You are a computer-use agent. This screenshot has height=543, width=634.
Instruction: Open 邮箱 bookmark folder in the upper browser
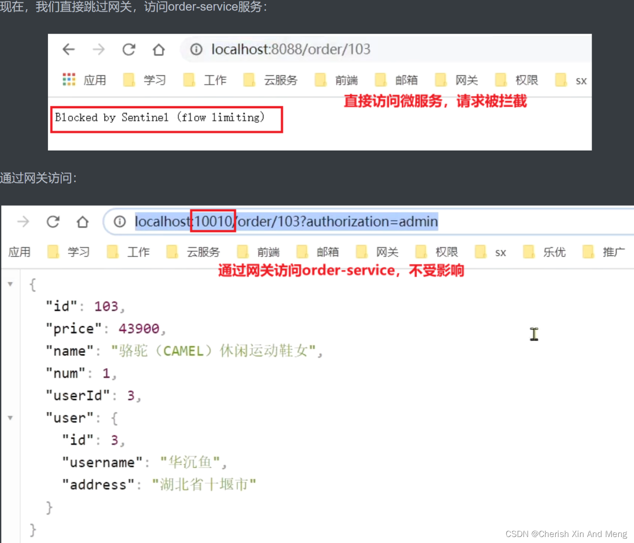click(396, 80)
